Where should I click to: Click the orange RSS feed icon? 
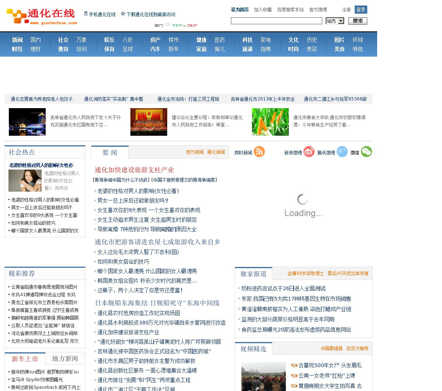[259, 152]
